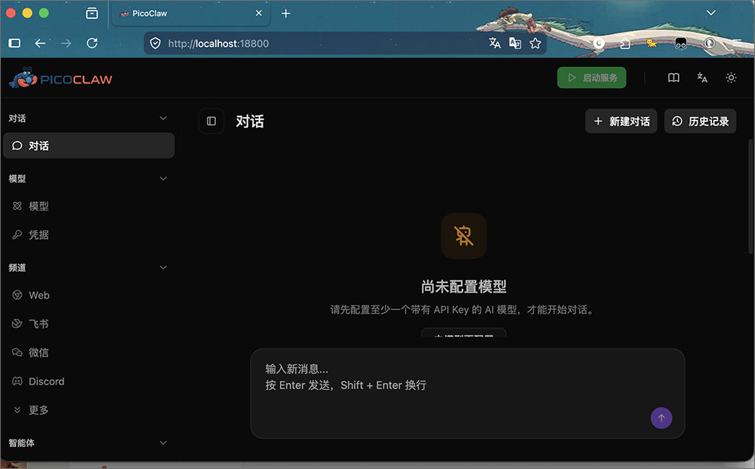Open the browser extensions puzzle icon
The image size is (755, 469).
tap(625, 43)
